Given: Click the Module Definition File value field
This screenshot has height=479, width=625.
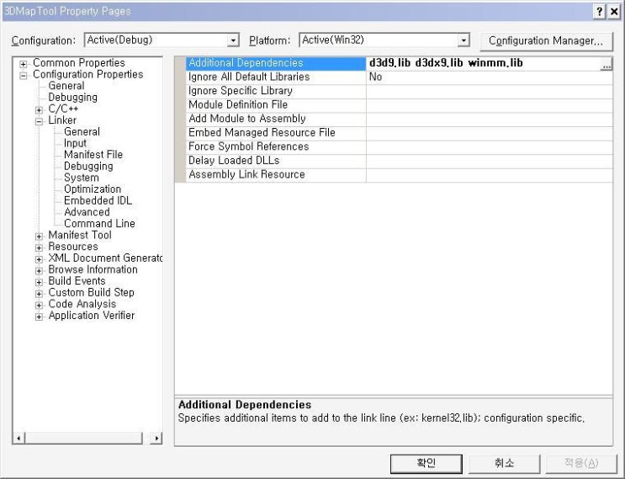Looking at the screenshot, I should (488, 104).
